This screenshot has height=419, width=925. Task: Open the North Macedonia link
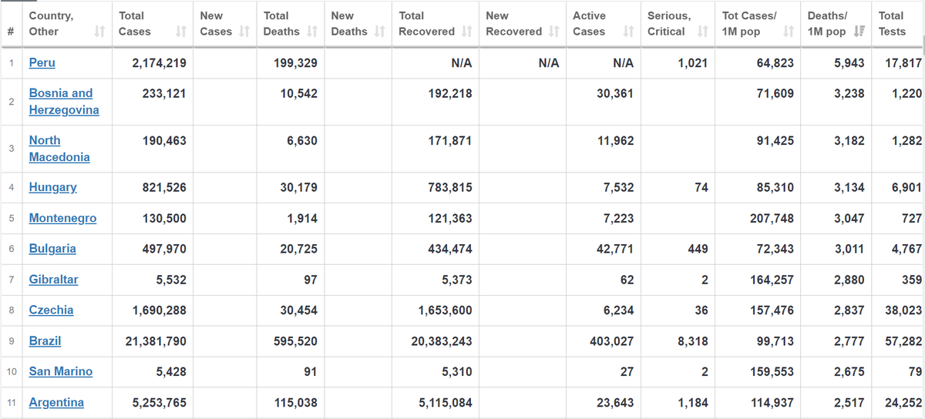[59, 149]
